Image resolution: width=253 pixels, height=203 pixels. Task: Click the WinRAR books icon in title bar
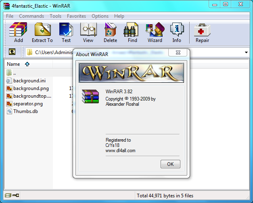tap(6, 6)
